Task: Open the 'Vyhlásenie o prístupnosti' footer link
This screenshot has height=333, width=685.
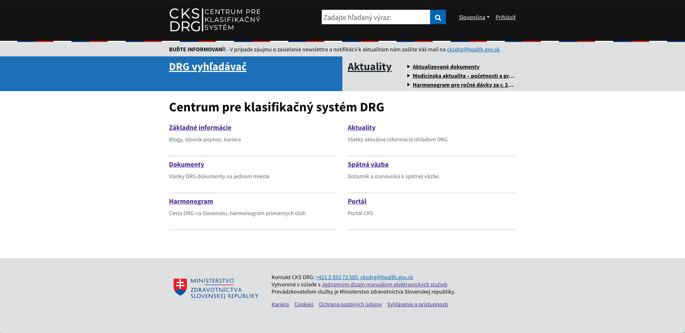Action: 417,304
